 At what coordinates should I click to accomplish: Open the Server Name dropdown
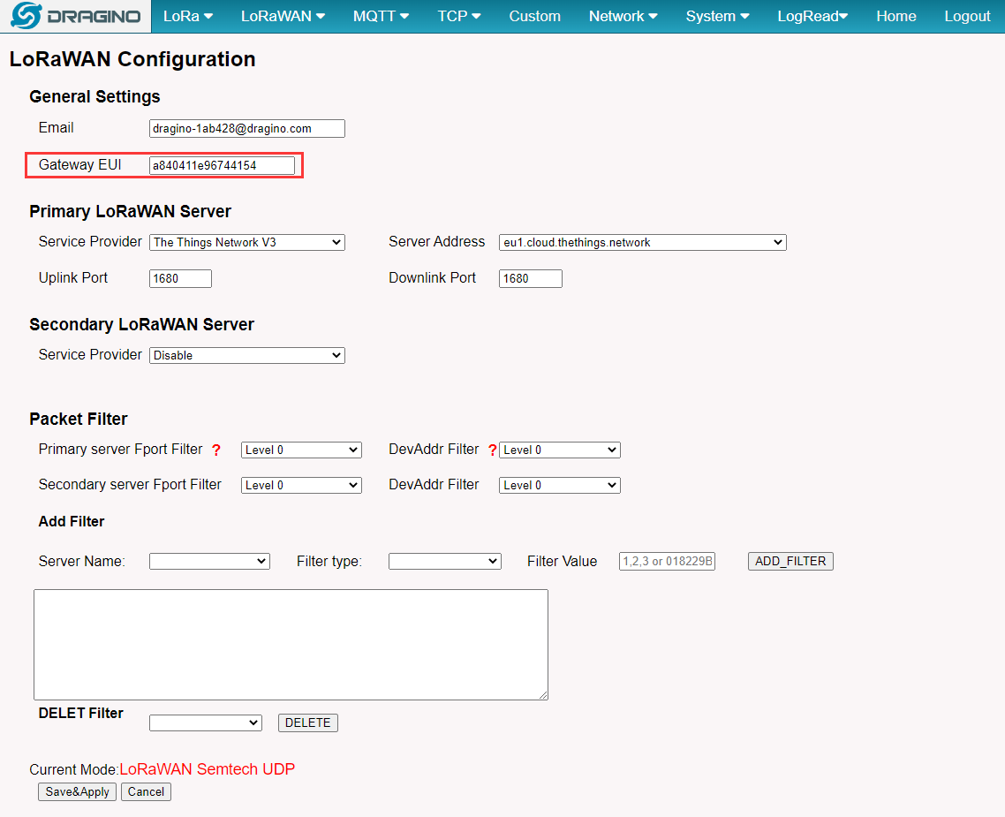209,562
